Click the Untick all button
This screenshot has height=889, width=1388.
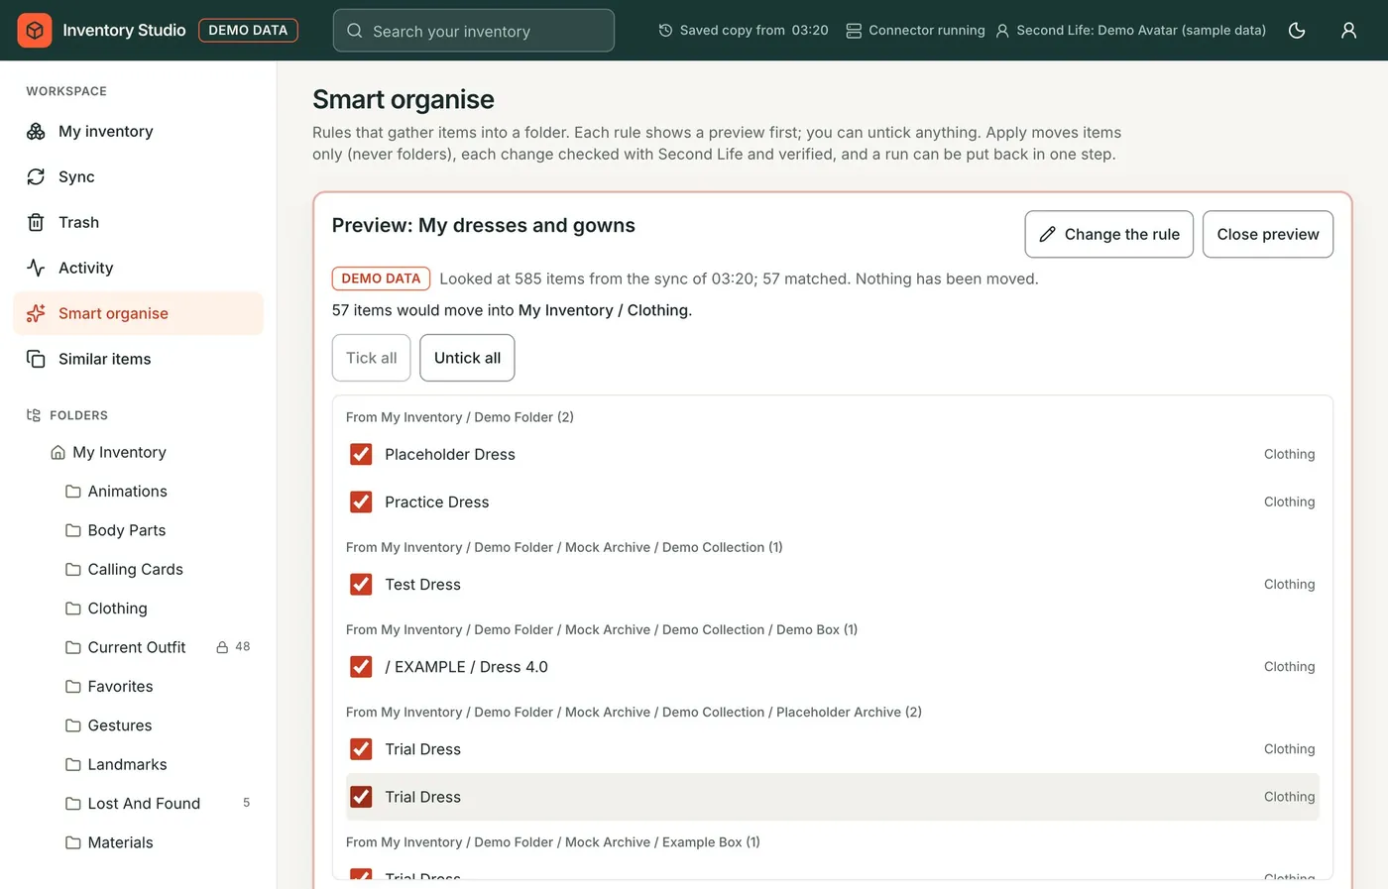point(467,358)
